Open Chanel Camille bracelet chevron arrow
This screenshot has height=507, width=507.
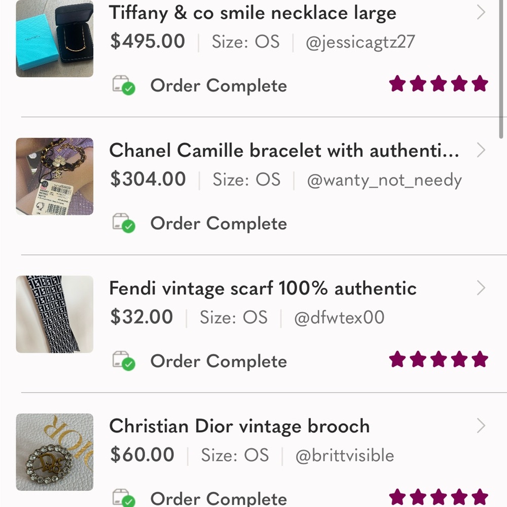(x=481, y=150)
